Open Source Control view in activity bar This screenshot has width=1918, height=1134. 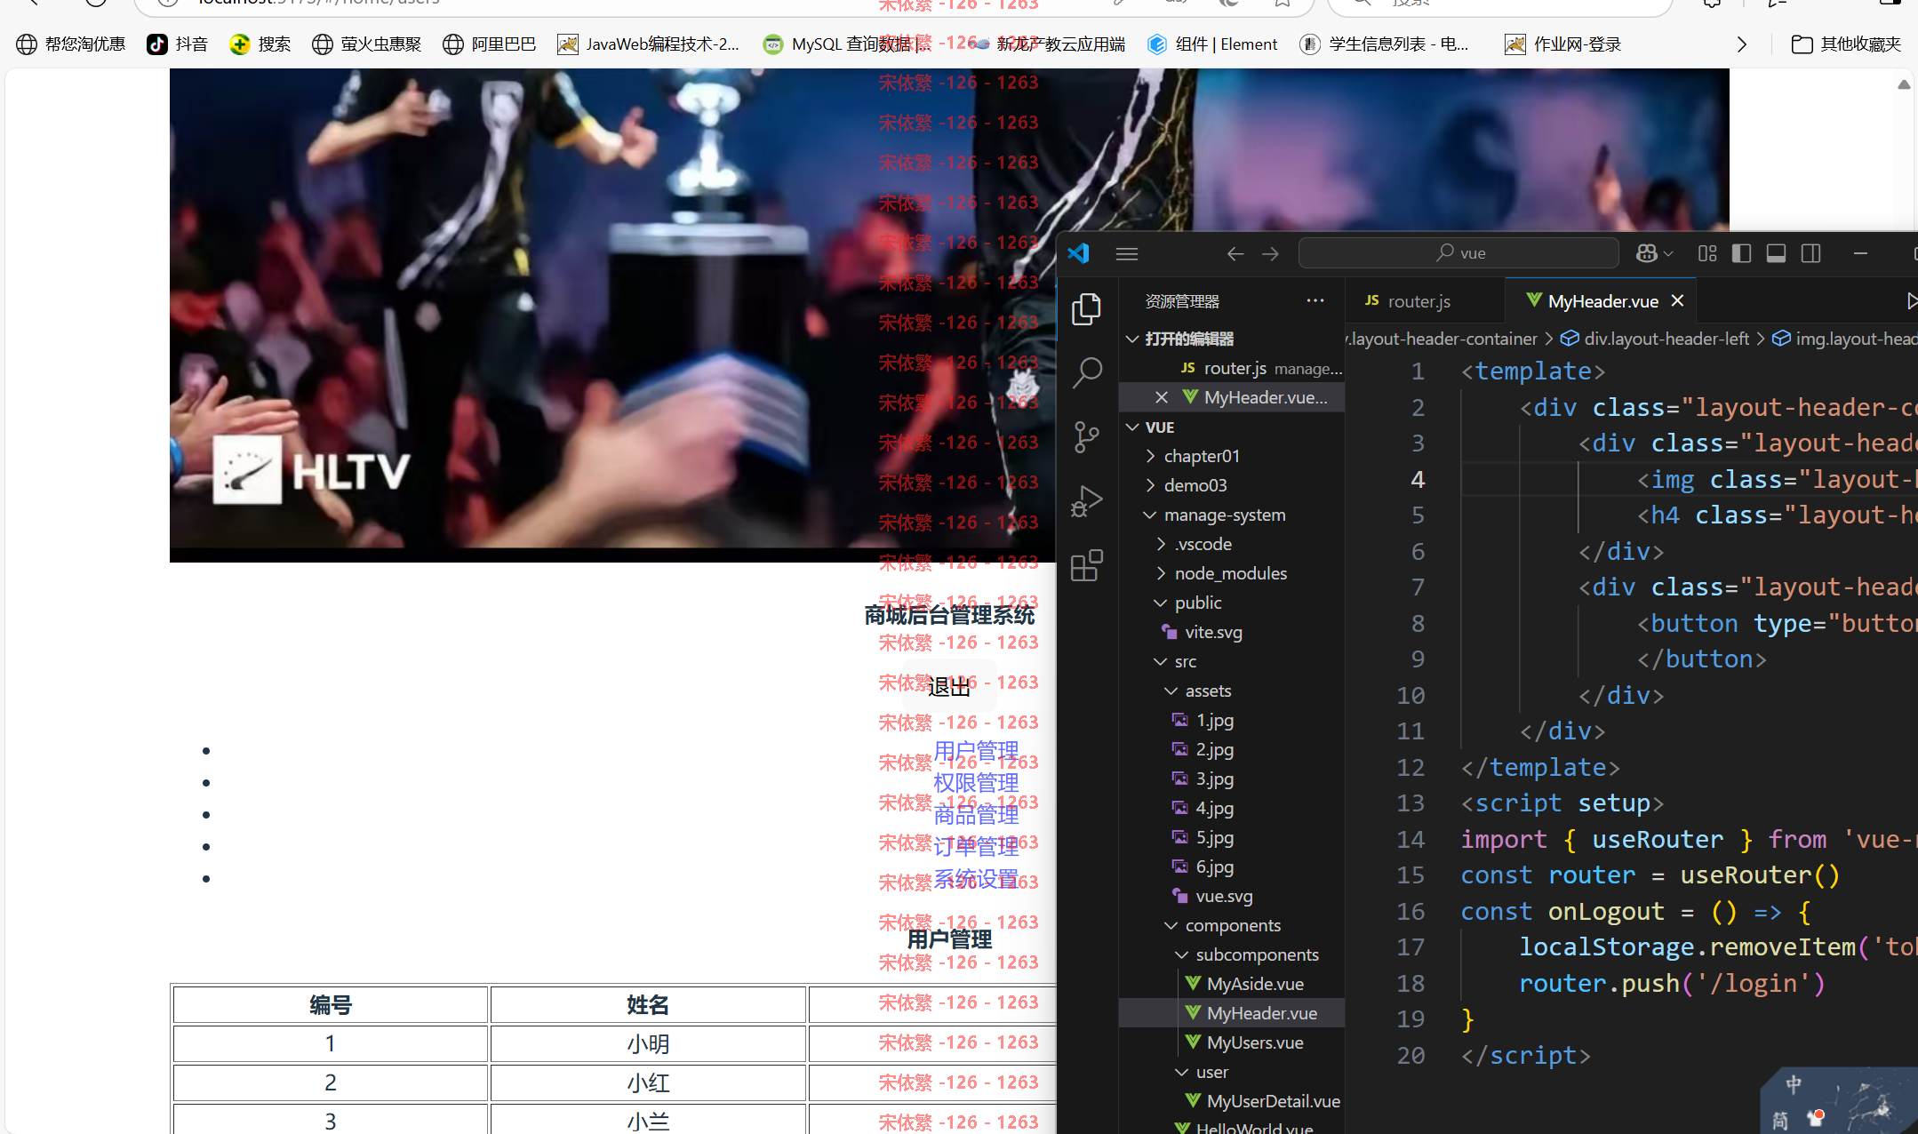coord(1086,436)
